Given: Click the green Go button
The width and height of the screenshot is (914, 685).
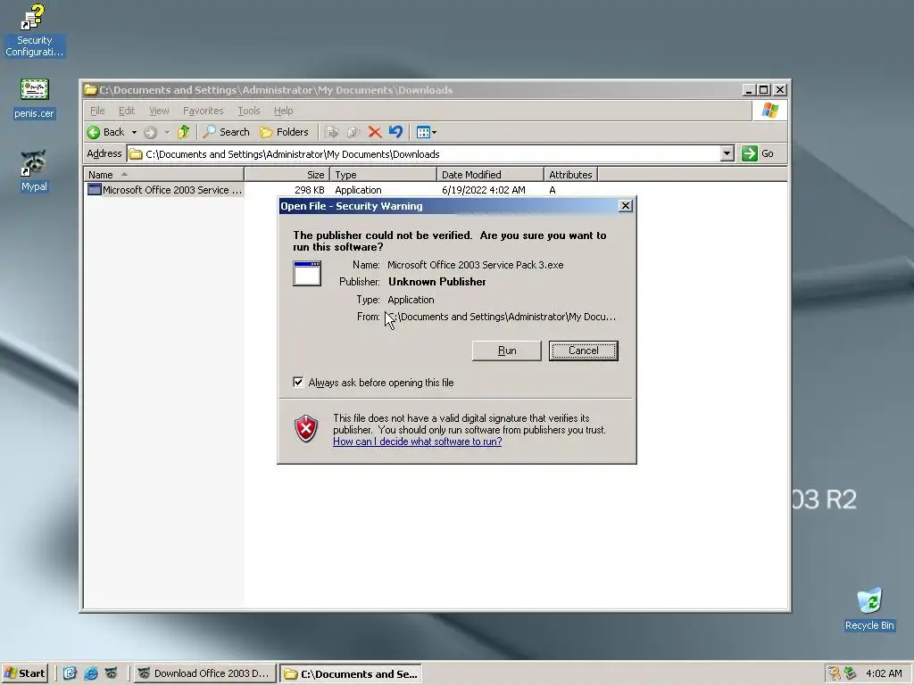Looking at the screenshot, I should click(x=758, y=153).
